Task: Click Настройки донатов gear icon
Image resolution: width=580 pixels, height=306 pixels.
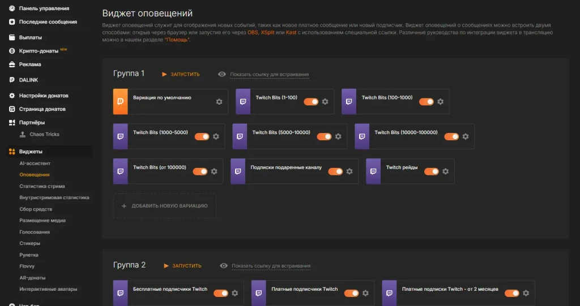Action: pyautogui.click(x=12, y=96)
